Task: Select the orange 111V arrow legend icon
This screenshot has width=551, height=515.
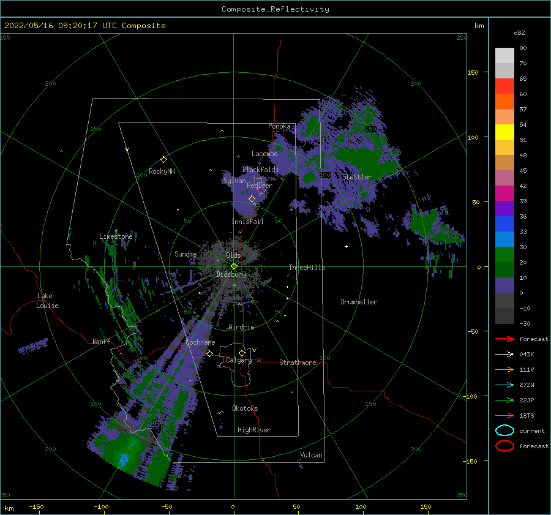Action: click(x=504, y=369)
